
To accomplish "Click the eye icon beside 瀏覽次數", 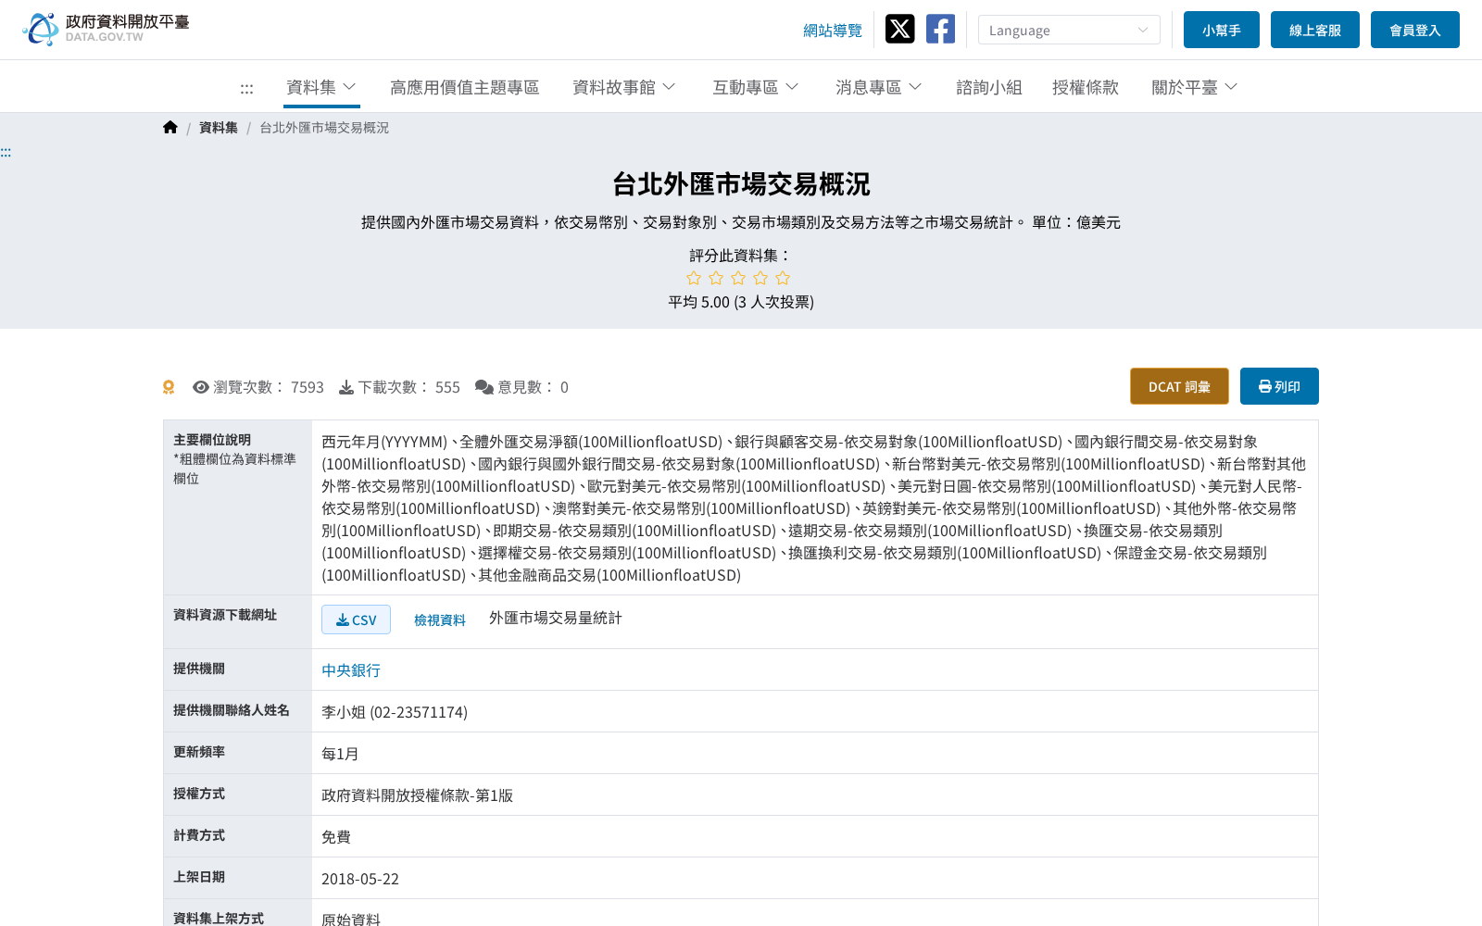I will click(x=201, y=387).
